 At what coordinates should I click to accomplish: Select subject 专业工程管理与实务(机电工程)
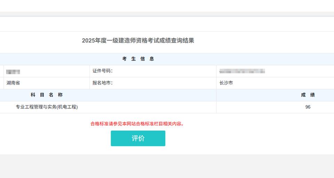tap(47, 107)
